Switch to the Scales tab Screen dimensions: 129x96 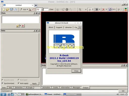pyautogui.click(x=56, y=87)
